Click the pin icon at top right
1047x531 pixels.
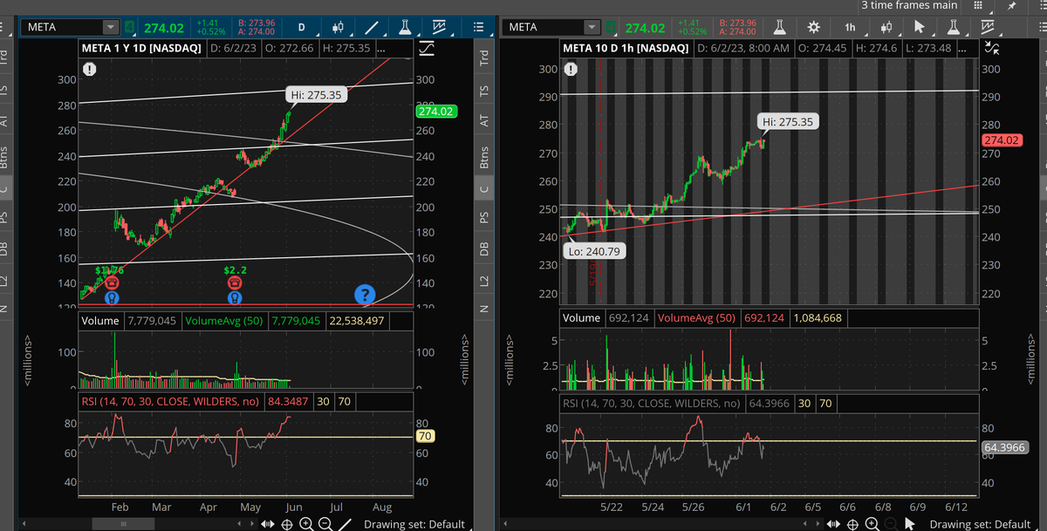(1010, 5)
